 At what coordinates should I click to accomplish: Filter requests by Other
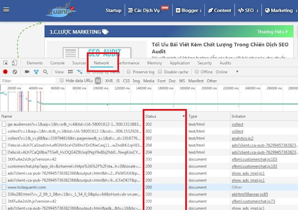pos(212,81)
